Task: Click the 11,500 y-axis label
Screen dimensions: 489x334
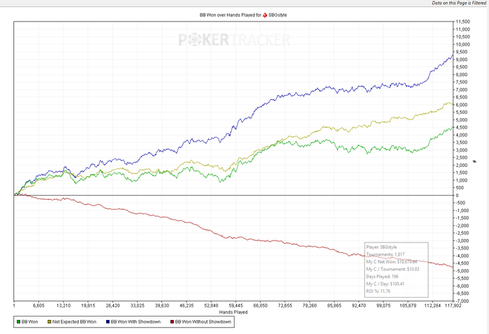Action: [462, 22]
